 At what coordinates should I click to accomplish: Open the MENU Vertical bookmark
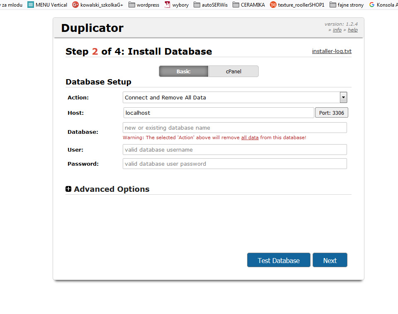tap(47, 5)
